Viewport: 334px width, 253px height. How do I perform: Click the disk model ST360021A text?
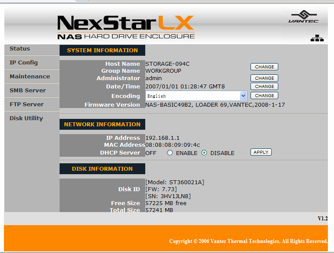click(175, 182)
